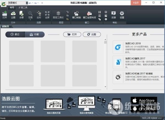This screenshot has width=165, height=120.
Task: Open the 浩辰CAD建筑 2017 product card
Action: click(x=139, y=62)
